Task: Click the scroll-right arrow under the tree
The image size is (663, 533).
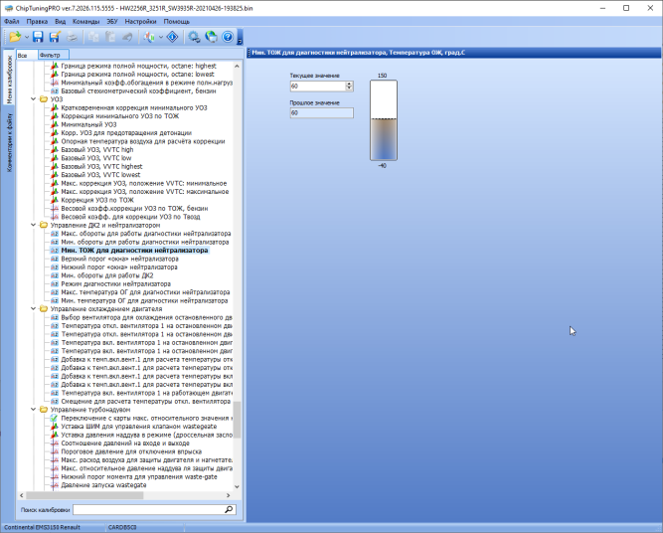Action: tap(229, 495)
